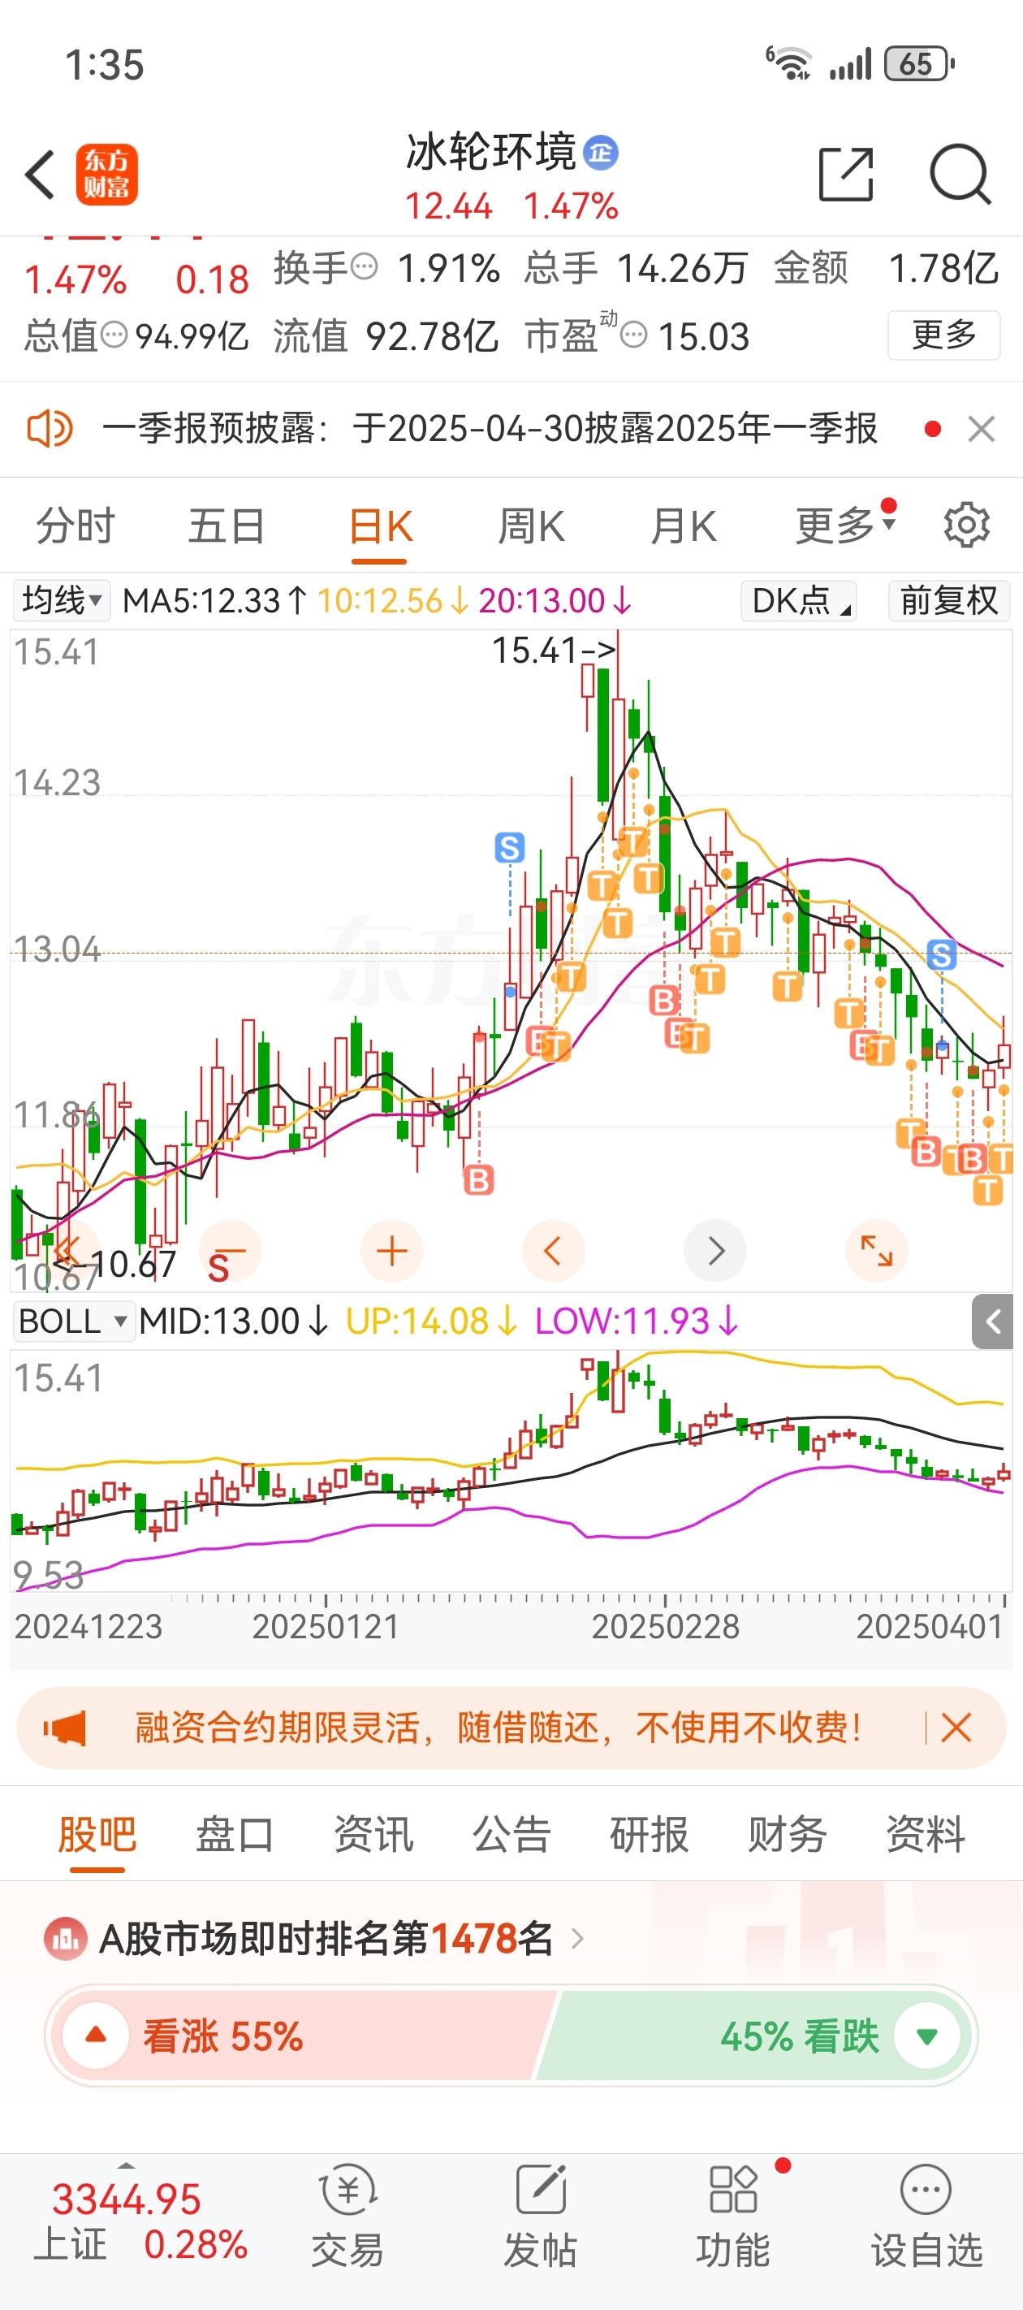Viewport: 1023px width, 2310px height.
Task: Select the 日K tab
Action: pos(380,526)
